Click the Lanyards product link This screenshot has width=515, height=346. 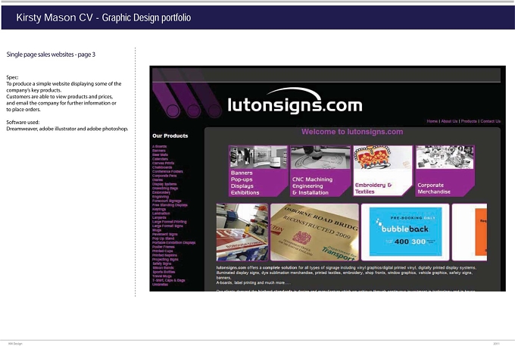[x=159, y=217]
